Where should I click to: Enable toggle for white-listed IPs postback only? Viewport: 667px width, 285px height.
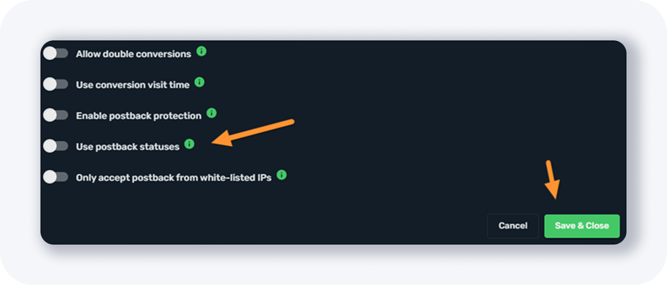click(56, 177)
